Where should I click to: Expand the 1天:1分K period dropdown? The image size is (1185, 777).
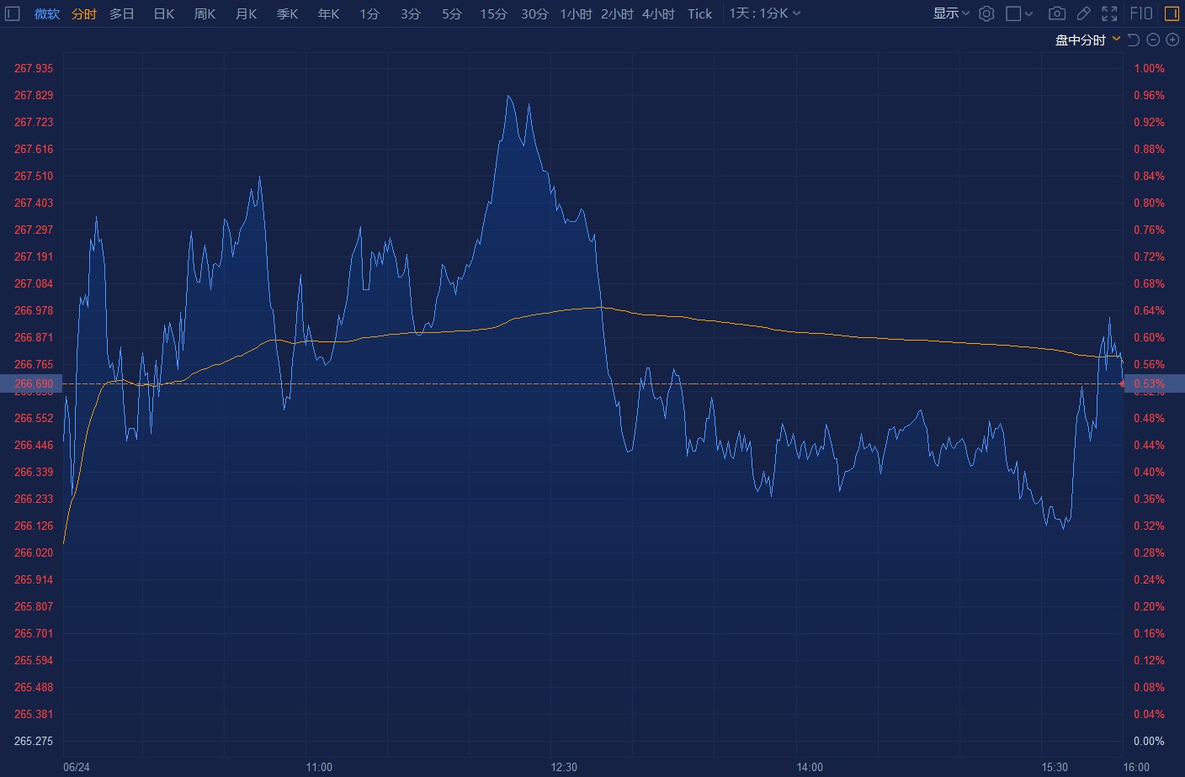pyautogui.click(x=765, y=13)
